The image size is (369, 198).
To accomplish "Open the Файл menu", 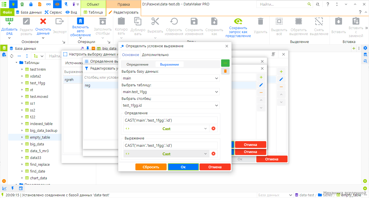I will 7,12.
